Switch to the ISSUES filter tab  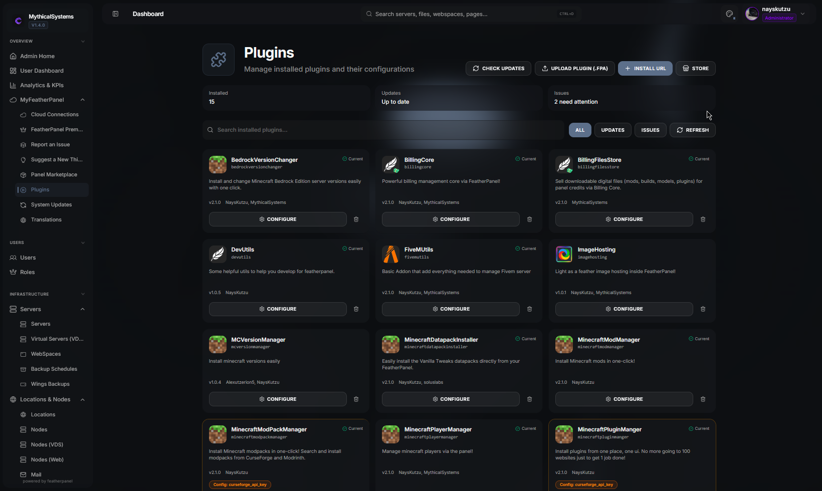[x=650, y=130]
